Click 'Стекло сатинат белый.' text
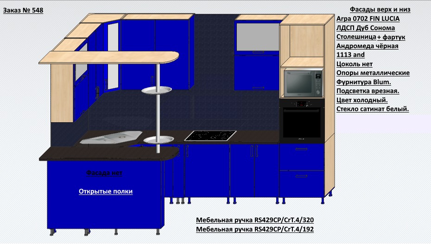The height and width of the screenshot is (244, 431). (x=373, y=109)
